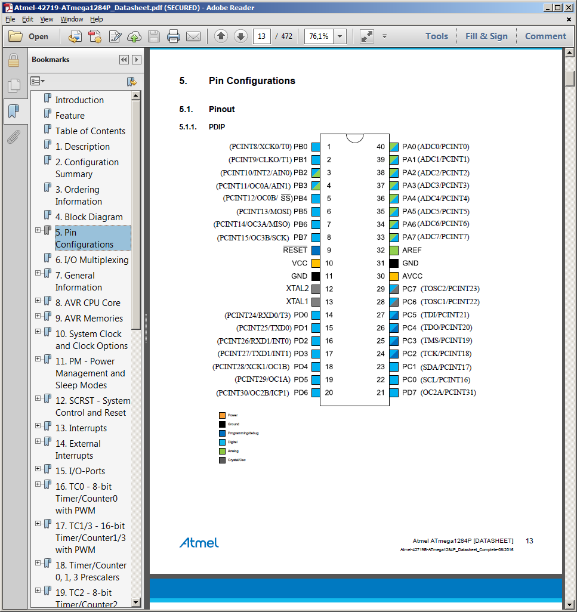Viewport: 577px width, 612px height.
Task: Collapse the Bookmarks pane with double arrow
Action: (124, 60)
